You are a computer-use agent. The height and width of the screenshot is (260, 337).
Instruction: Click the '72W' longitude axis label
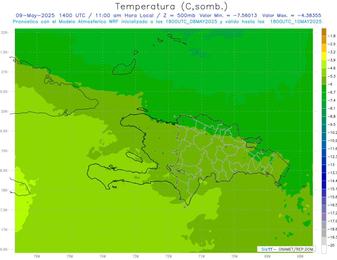click(168, 256)
